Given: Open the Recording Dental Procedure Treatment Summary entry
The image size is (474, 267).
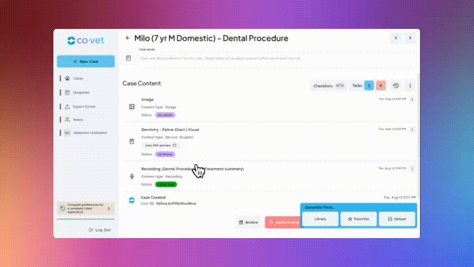Looking at the screenshot, I should click(192, 169).
